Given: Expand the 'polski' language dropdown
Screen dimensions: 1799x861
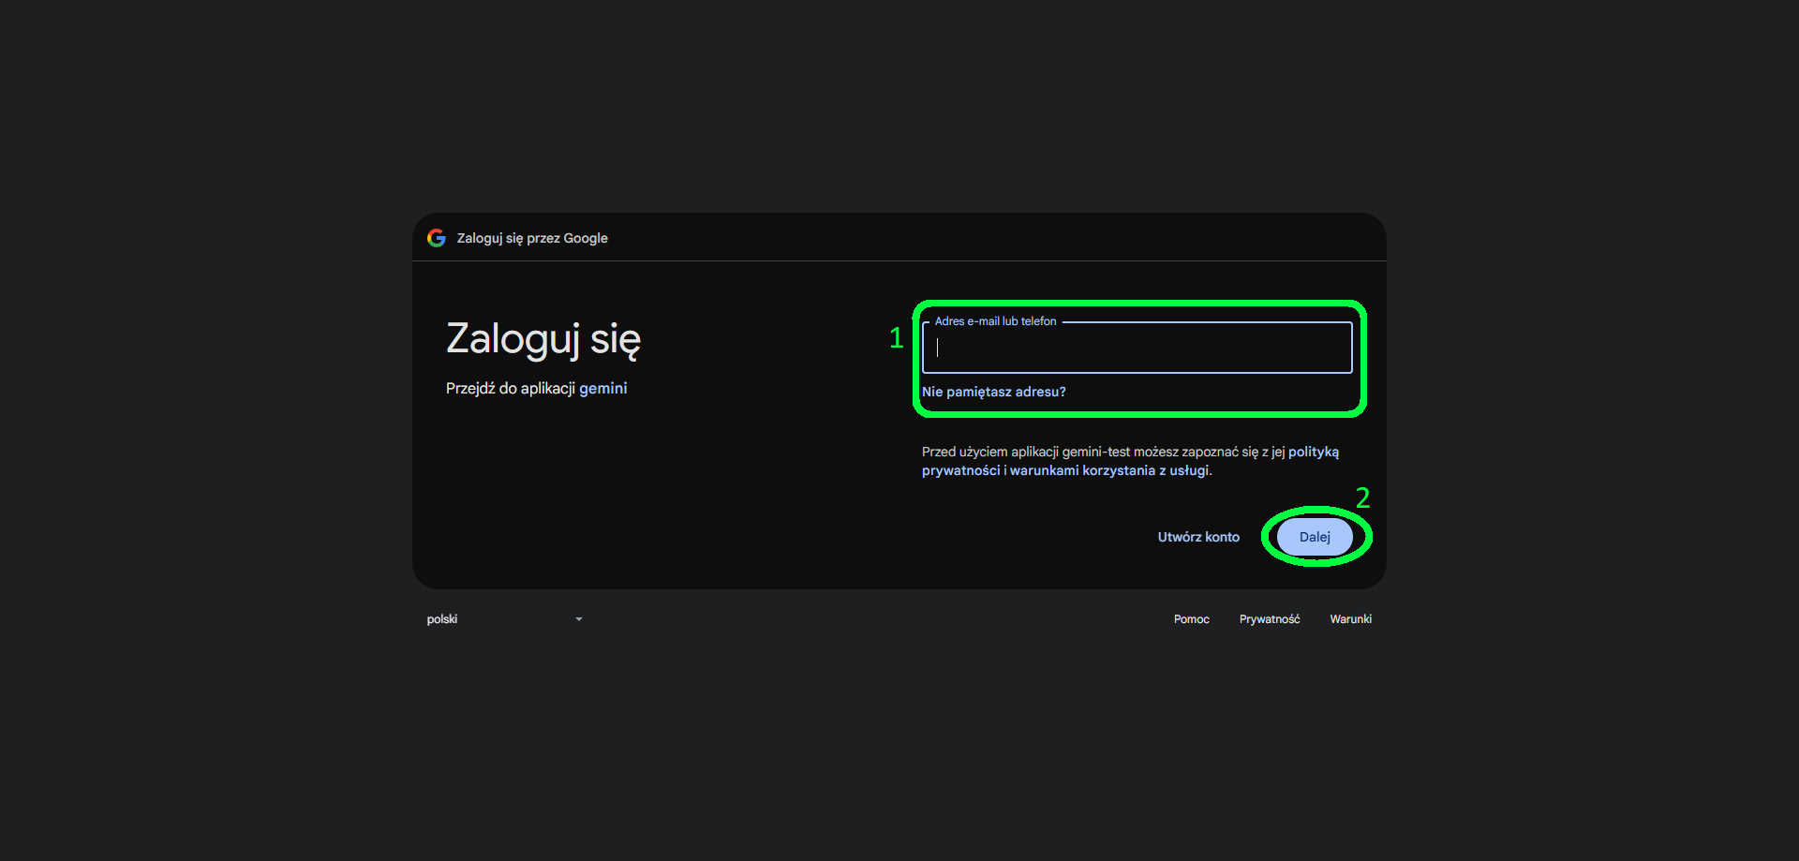Looking at the screenshot, I should tap(505, 619).
